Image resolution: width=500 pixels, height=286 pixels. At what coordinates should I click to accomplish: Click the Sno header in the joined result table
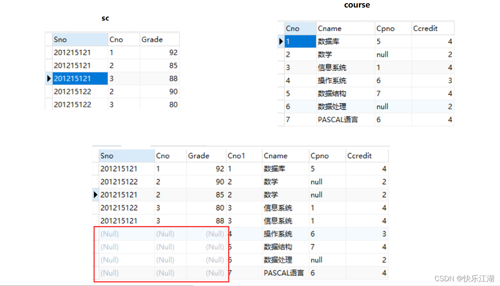127,156
